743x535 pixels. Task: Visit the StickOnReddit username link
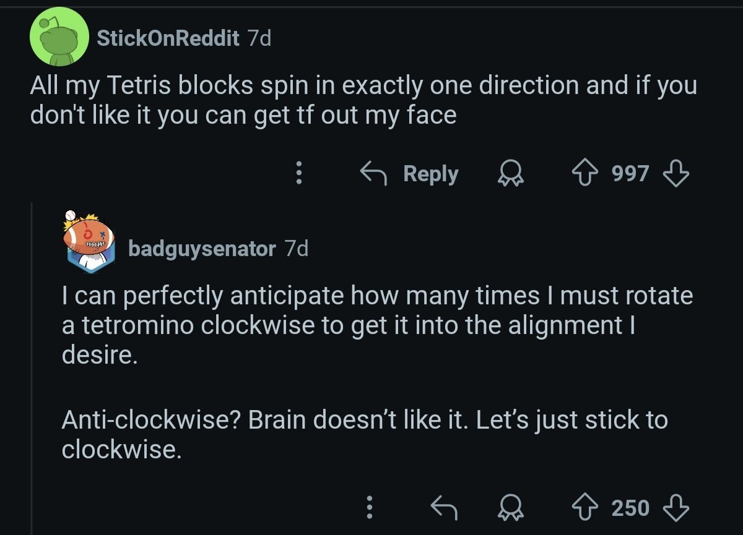tap(167, 38)
